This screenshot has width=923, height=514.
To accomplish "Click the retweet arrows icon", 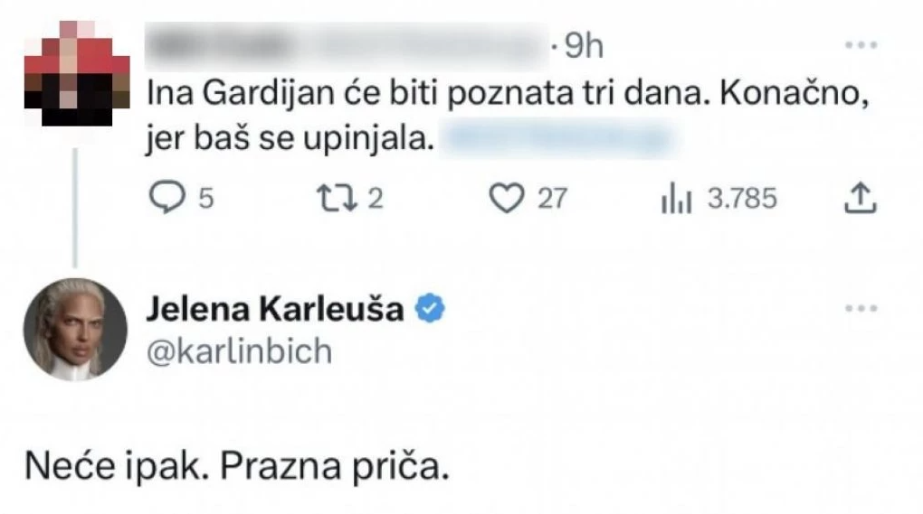I will click(337, 199).
